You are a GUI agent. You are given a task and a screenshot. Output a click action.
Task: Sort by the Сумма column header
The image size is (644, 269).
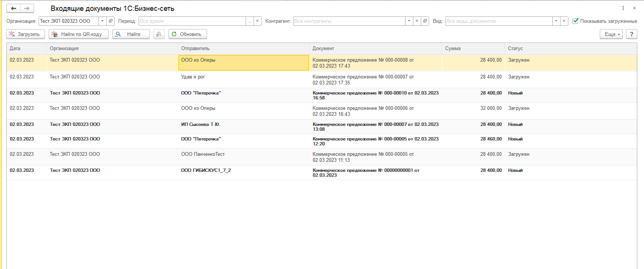pos(473,48)
